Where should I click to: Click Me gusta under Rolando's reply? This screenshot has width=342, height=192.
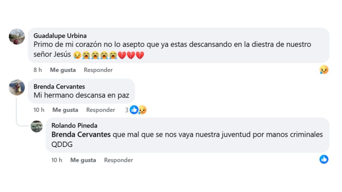82,160
